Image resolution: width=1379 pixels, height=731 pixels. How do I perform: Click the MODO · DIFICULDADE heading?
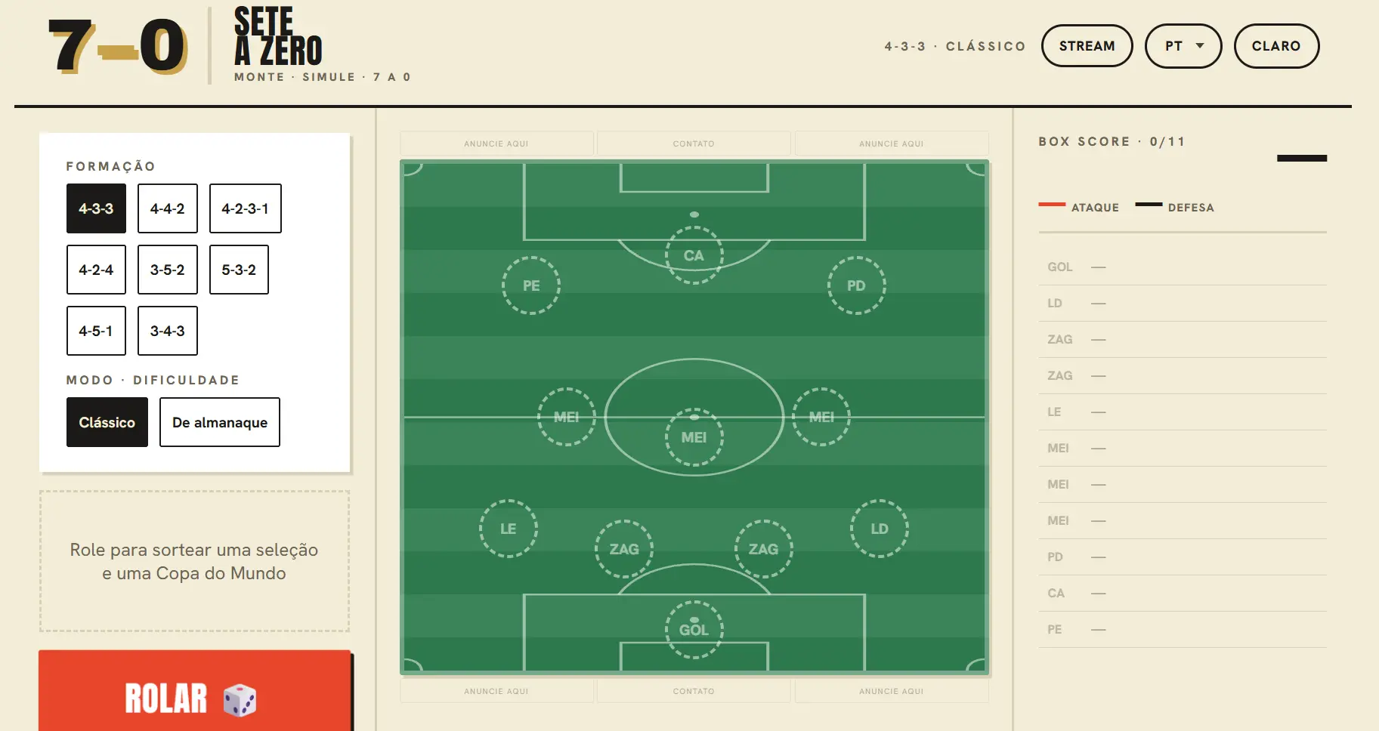point(153,380)
